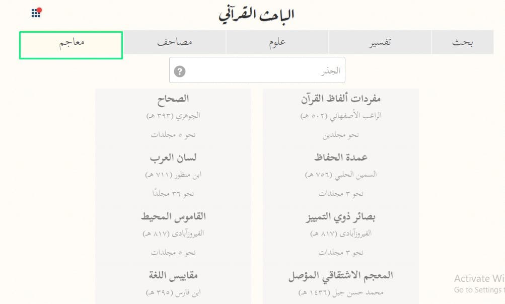Switch to the مصاحف tab

[175, 42]
